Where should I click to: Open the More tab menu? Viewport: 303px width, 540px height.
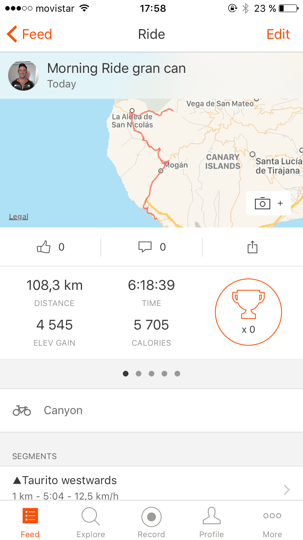pos(272,523)
